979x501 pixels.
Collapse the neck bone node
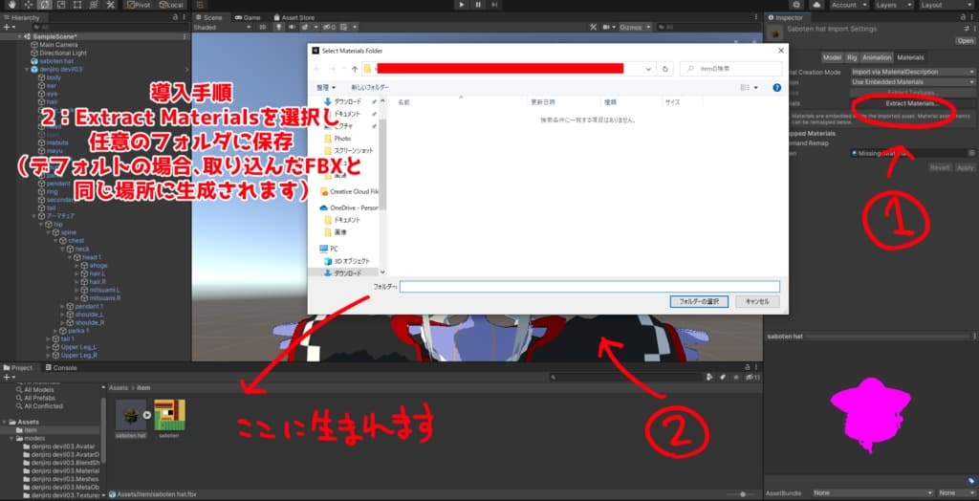[64, 249]
